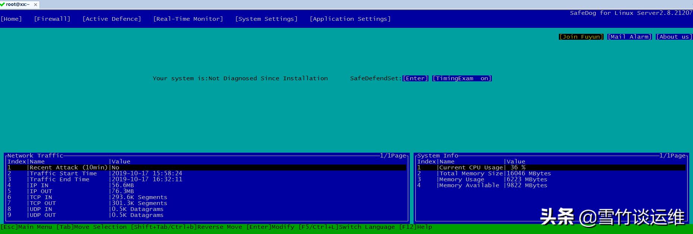Screen dimensions: 693x234
Task: Click the 301.3K Segments value
Action: point(139,203)
